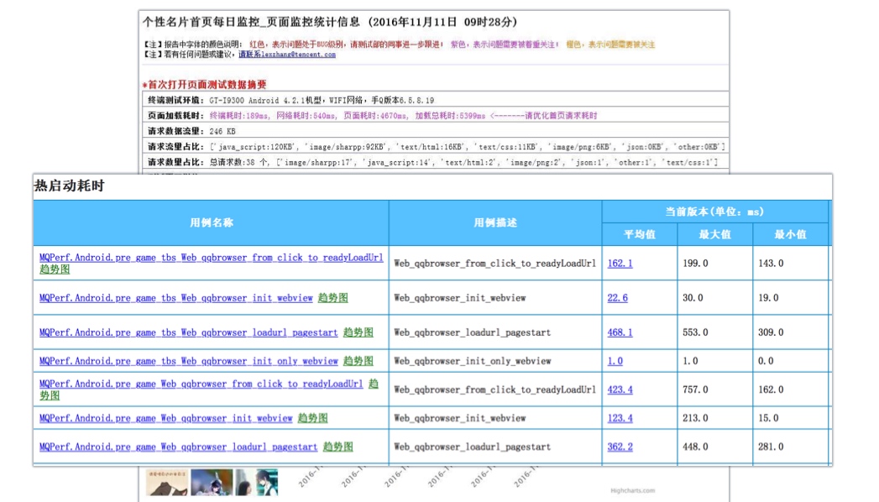
Task: Click the 1.0 average link for init_only_webview
Action: (615, 361)
